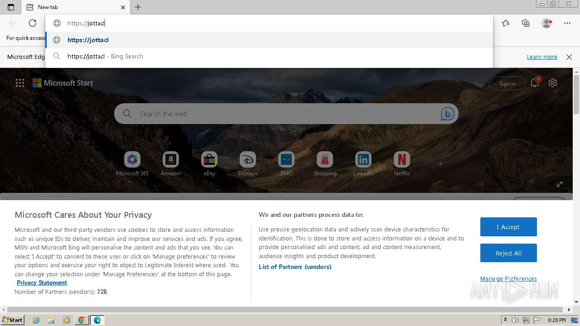The width and height of the screenshot is (580, 326).
Task: Click the Bing chat icon in search box
Action: point(447,114)
